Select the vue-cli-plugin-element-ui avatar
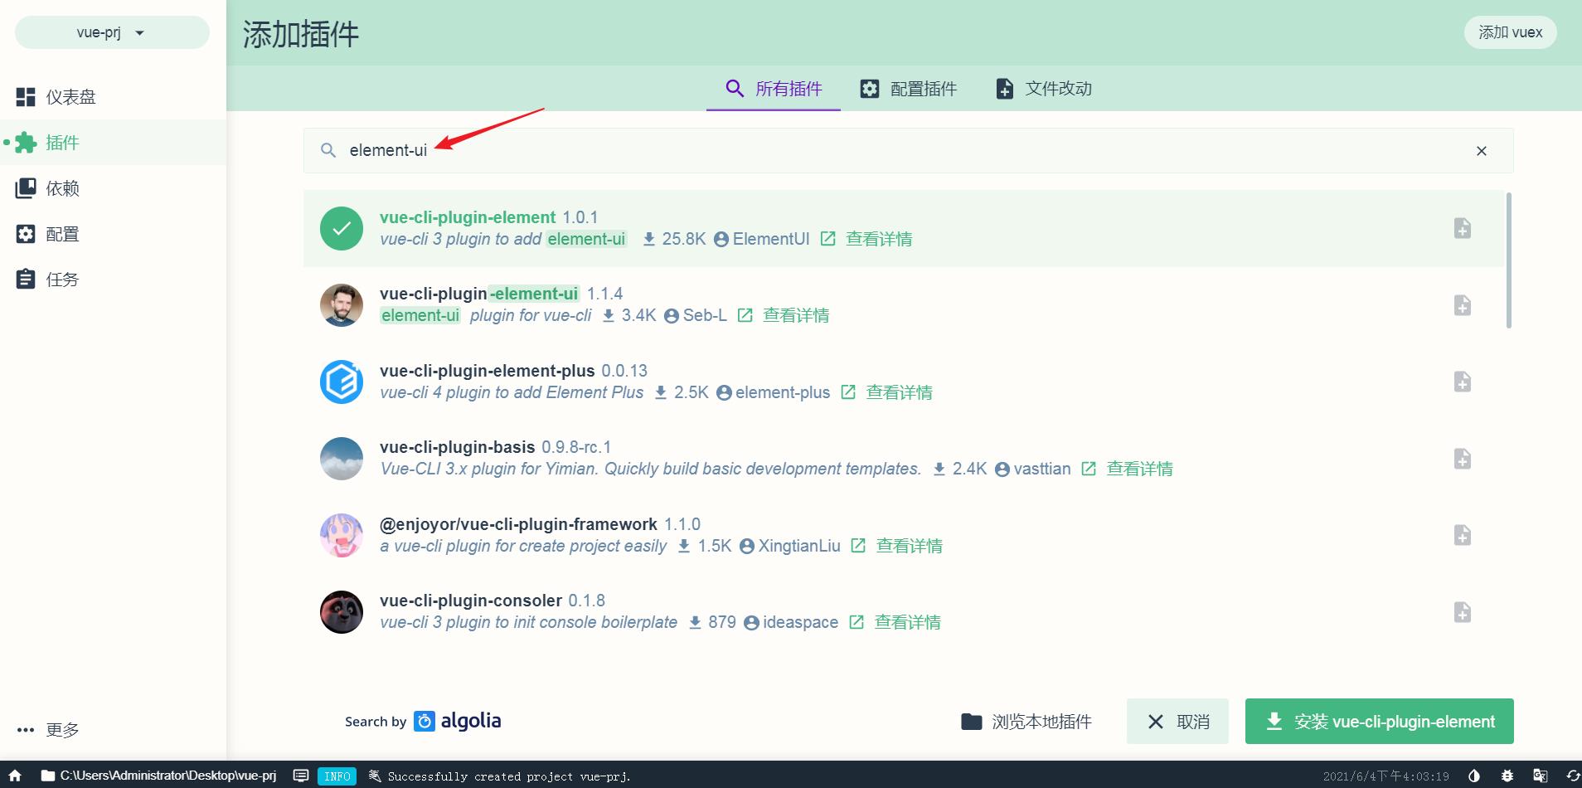Viewport: 1582px width, 788px height. (x=342, y=305)
